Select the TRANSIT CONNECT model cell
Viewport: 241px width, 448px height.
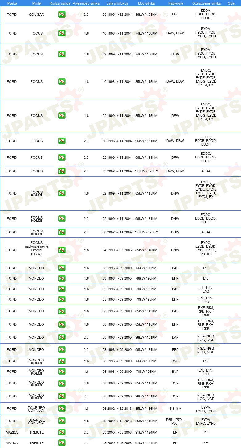click(x=36, y=421)
